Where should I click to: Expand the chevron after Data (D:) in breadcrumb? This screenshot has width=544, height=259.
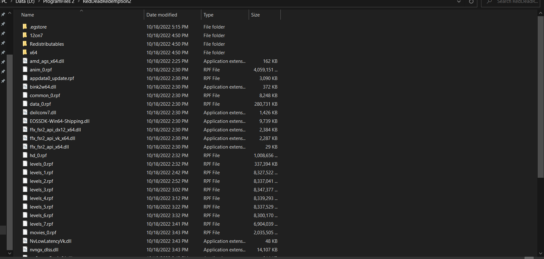click(x=39, y=2)
